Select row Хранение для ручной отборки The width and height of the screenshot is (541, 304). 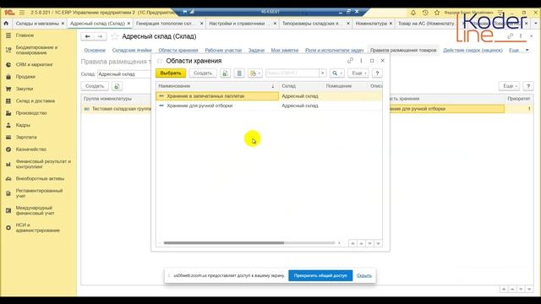269,106
